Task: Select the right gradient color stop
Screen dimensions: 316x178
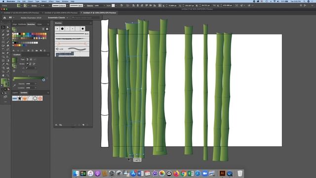Action: (44, 80)
